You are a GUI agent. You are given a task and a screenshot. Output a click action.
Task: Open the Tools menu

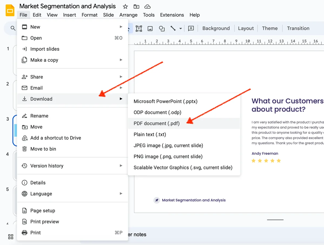[149, 15]
